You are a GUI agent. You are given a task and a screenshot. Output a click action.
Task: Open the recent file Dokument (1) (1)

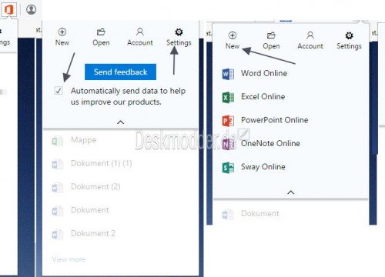pyautogui.click(x=101, y=163)
